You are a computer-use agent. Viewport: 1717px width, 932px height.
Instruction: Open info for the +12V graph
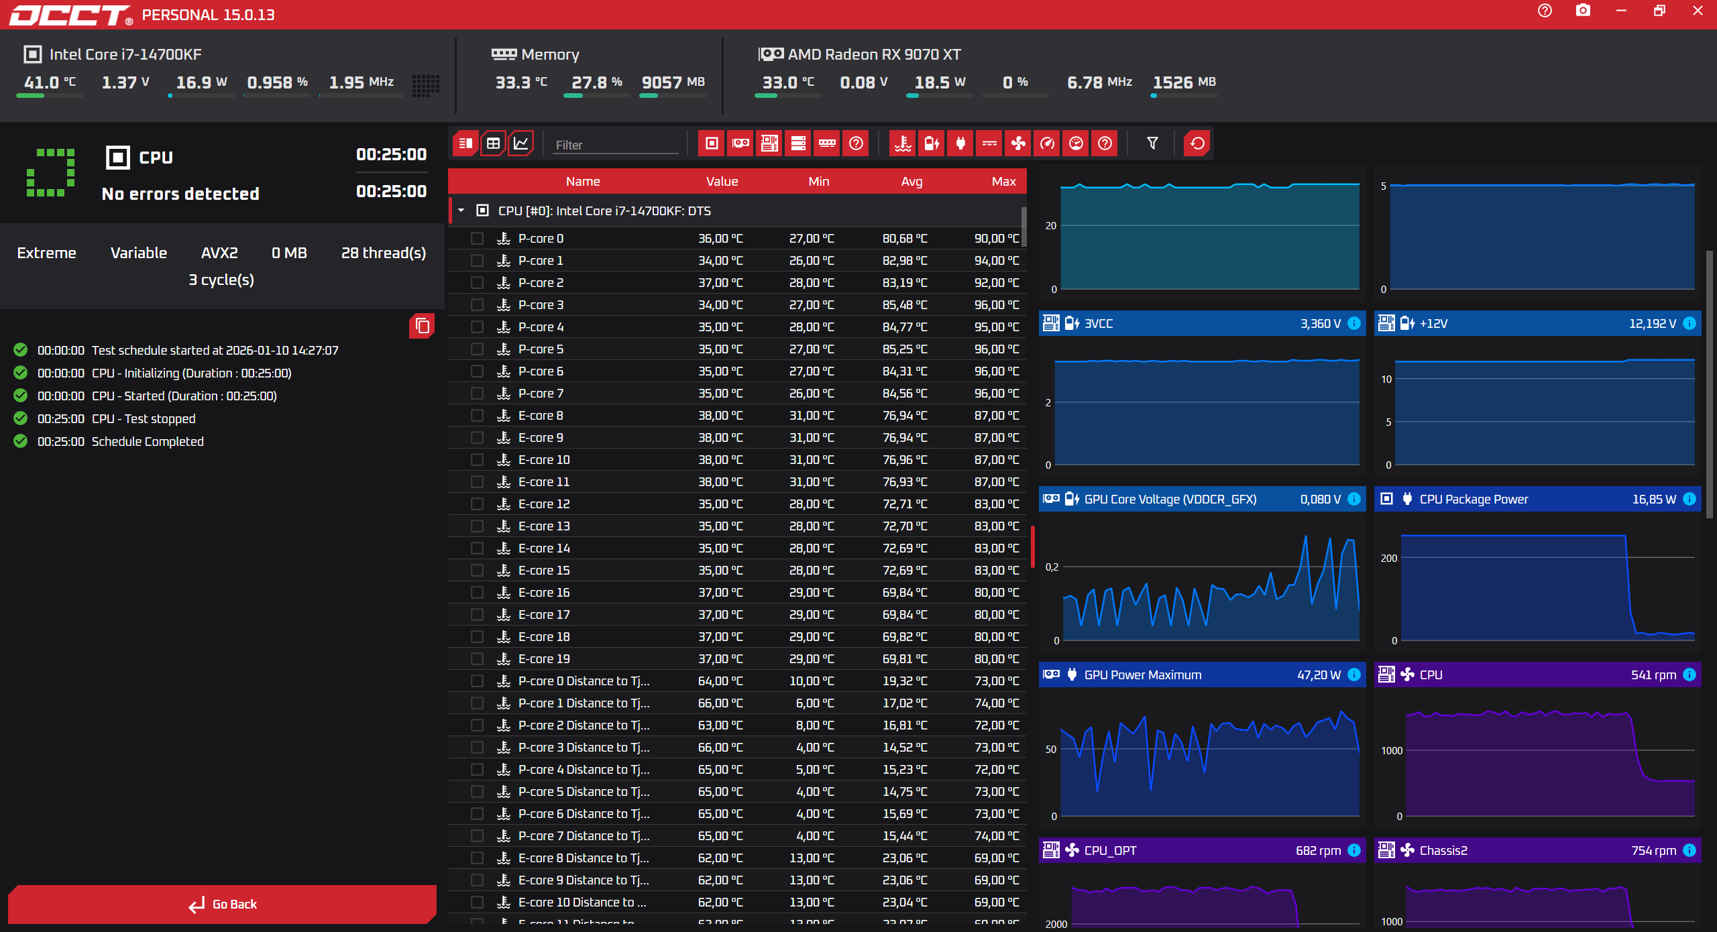tap(1690, 323)
